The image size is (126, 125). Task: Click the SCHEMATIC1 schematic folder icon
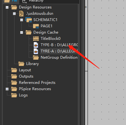pyautogui.click(x=29, y=20)
